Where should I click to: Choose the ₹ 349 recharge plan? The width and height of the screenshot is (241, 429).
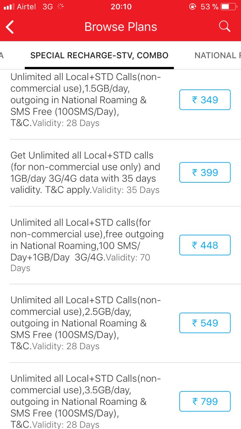(205, 100)
